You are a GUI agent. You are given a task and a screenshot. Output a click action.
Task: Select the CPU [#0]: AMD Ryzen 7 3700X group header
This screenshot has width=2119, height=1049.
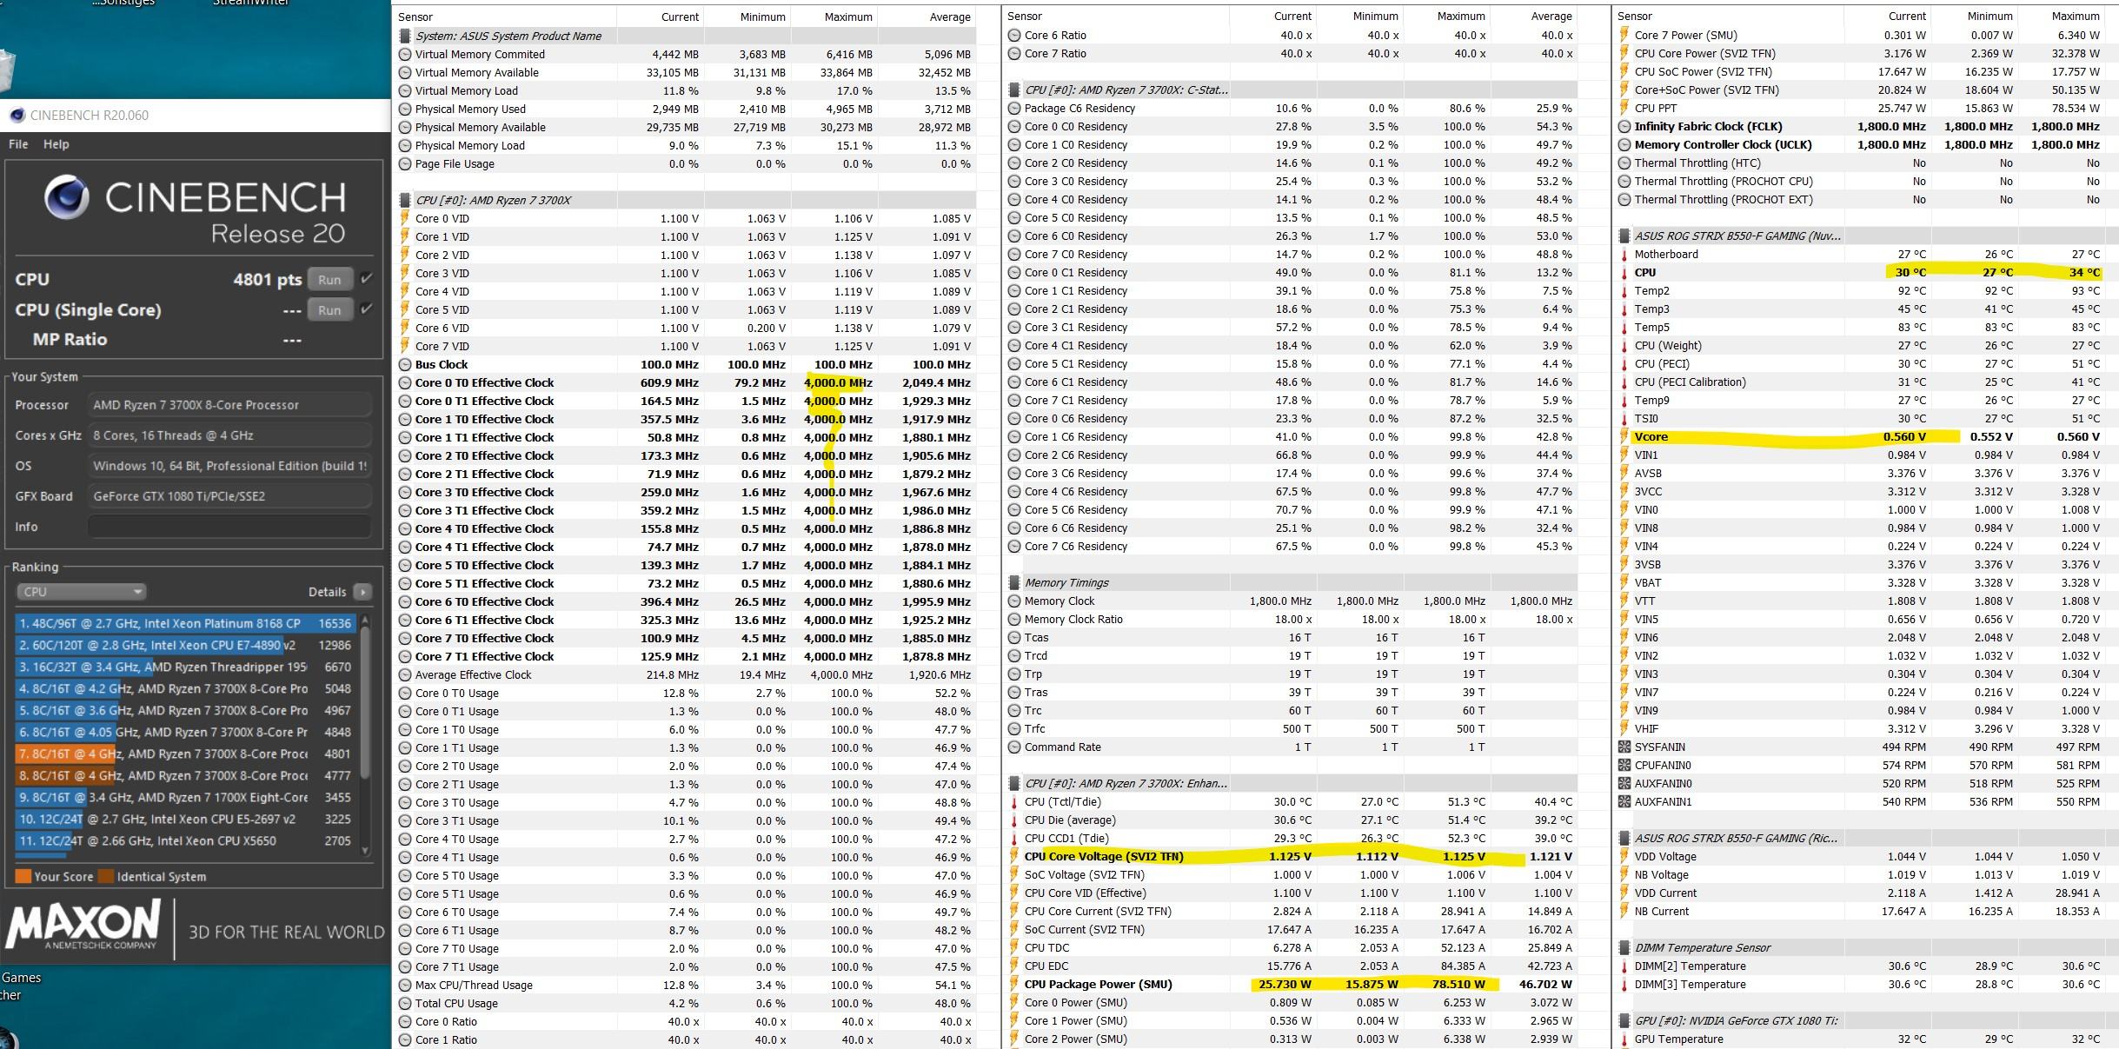pos(687,200)
